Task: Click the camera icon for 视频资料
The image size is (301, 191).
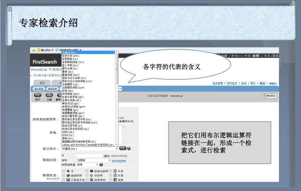Action: [68, 175]
